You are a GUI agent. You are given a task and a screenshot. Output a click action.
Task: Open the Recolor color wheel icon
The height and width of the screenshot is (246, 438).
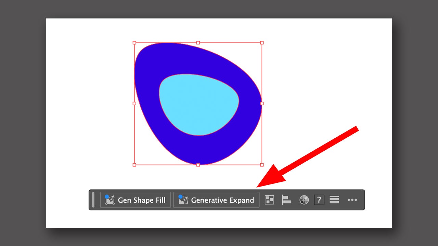304,200
